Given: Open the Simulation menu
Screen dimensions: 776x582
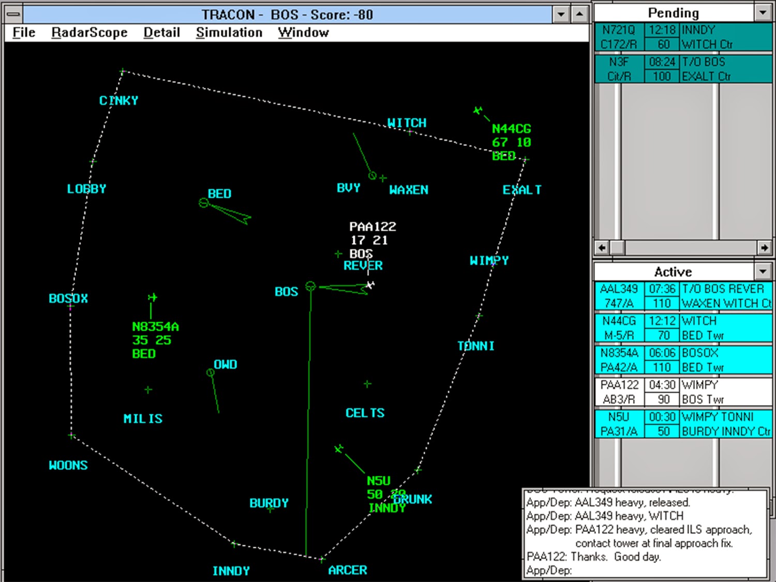Looking at the screenshot, I should click(229, 33).
